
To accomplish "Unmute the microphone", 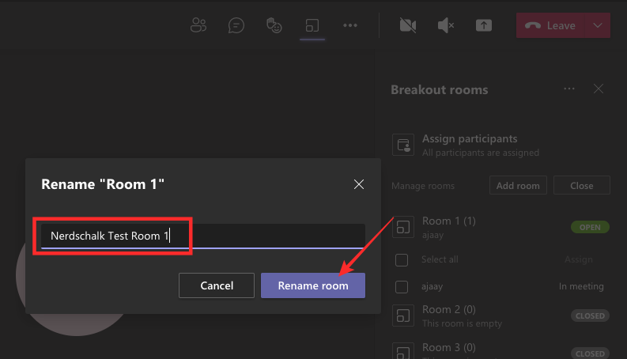I will click(x=446, y=25).
